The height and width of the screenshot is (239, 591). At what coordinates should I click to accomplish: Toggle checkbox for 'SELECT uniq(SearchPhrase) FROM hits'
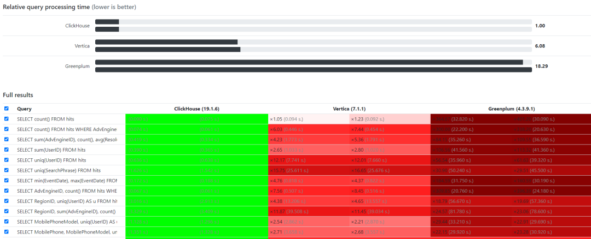click(x=6, y=170)
